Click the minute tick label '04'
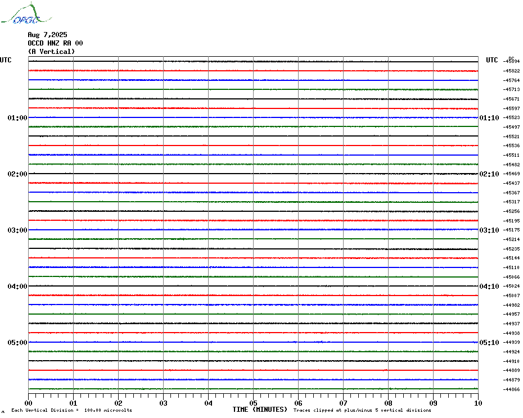 pyautogui.click(x=208, y=403)
